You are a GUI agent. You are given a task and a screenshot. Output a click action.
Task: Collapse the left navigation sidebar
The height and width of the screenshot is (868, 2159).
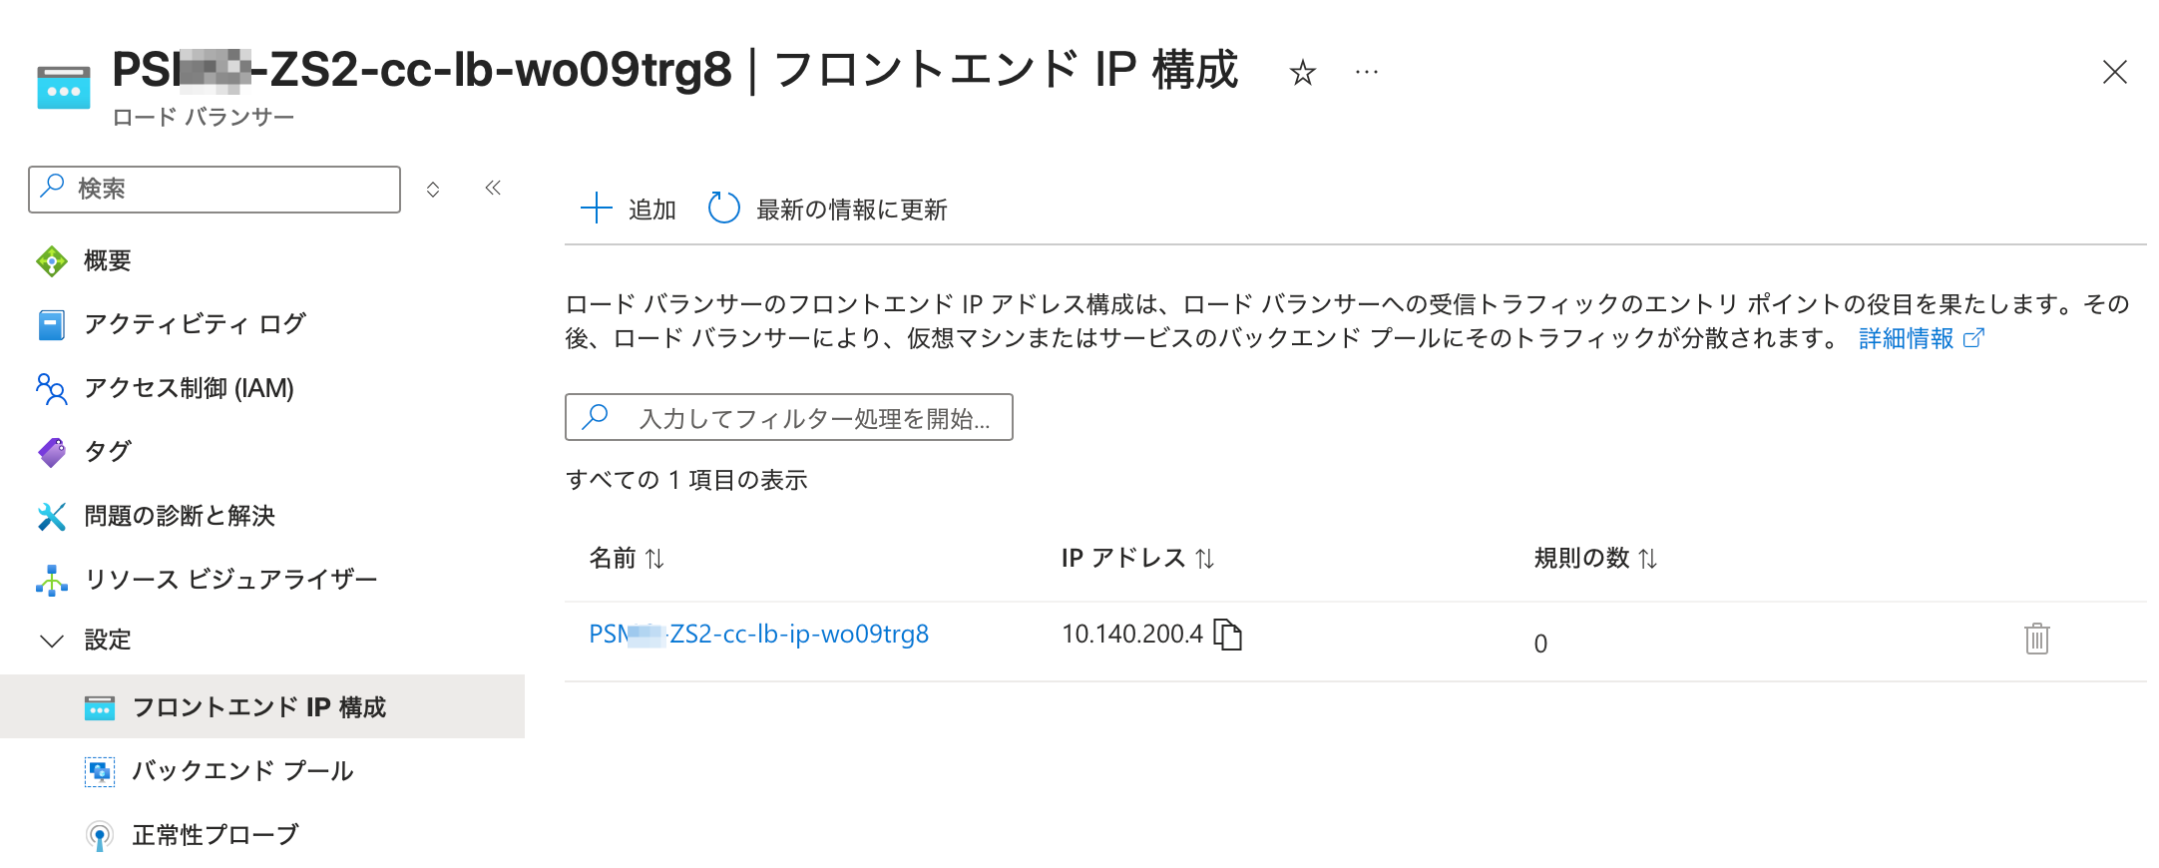pos(491,188)
